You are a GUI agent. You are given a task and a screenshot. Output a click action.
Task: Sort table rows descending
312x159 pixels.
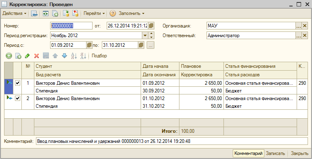coord(83,56)
